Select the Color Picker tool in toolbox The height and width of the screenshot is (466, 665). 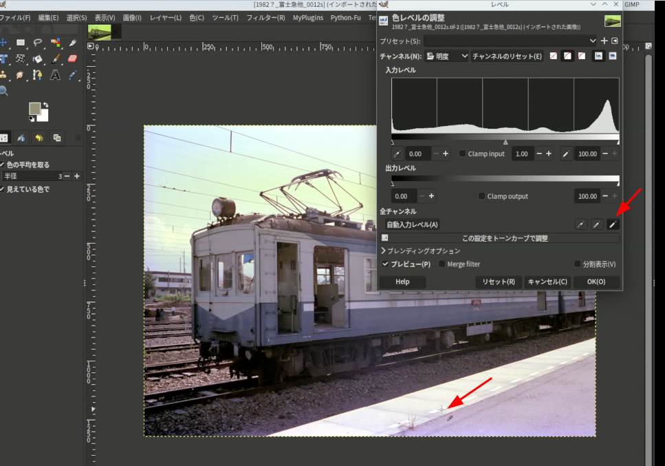click(x=72, y=75)
